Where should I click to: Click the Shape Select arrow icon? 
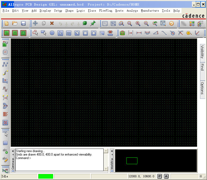(x=60, y=33)
